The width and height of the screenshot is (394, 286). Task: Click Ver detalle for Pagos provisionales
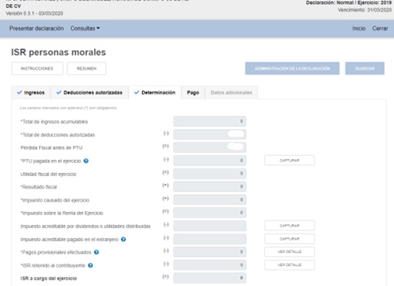pyautogui.click(x=289, y=252)
